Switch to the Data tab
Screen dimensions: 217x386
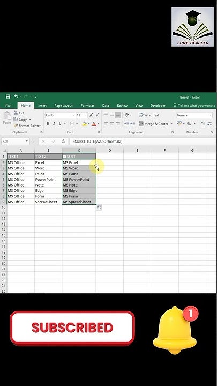tap(106, 106)
